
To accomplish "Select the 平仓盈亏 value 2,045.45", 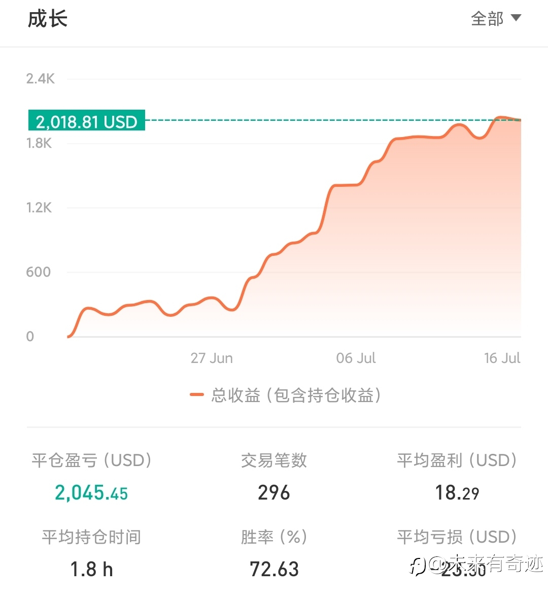I will tap(91, 492).
